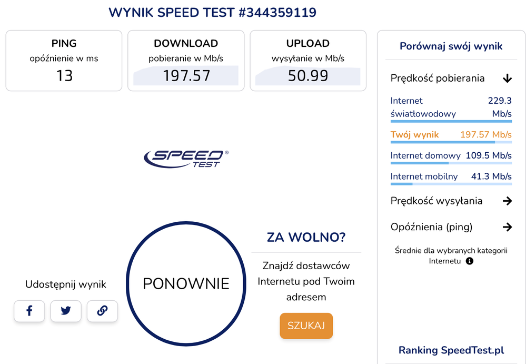Screen dimensions: 526x364
Task: Select the DOWNLOAD result card
Action: [x=186, y=61]
